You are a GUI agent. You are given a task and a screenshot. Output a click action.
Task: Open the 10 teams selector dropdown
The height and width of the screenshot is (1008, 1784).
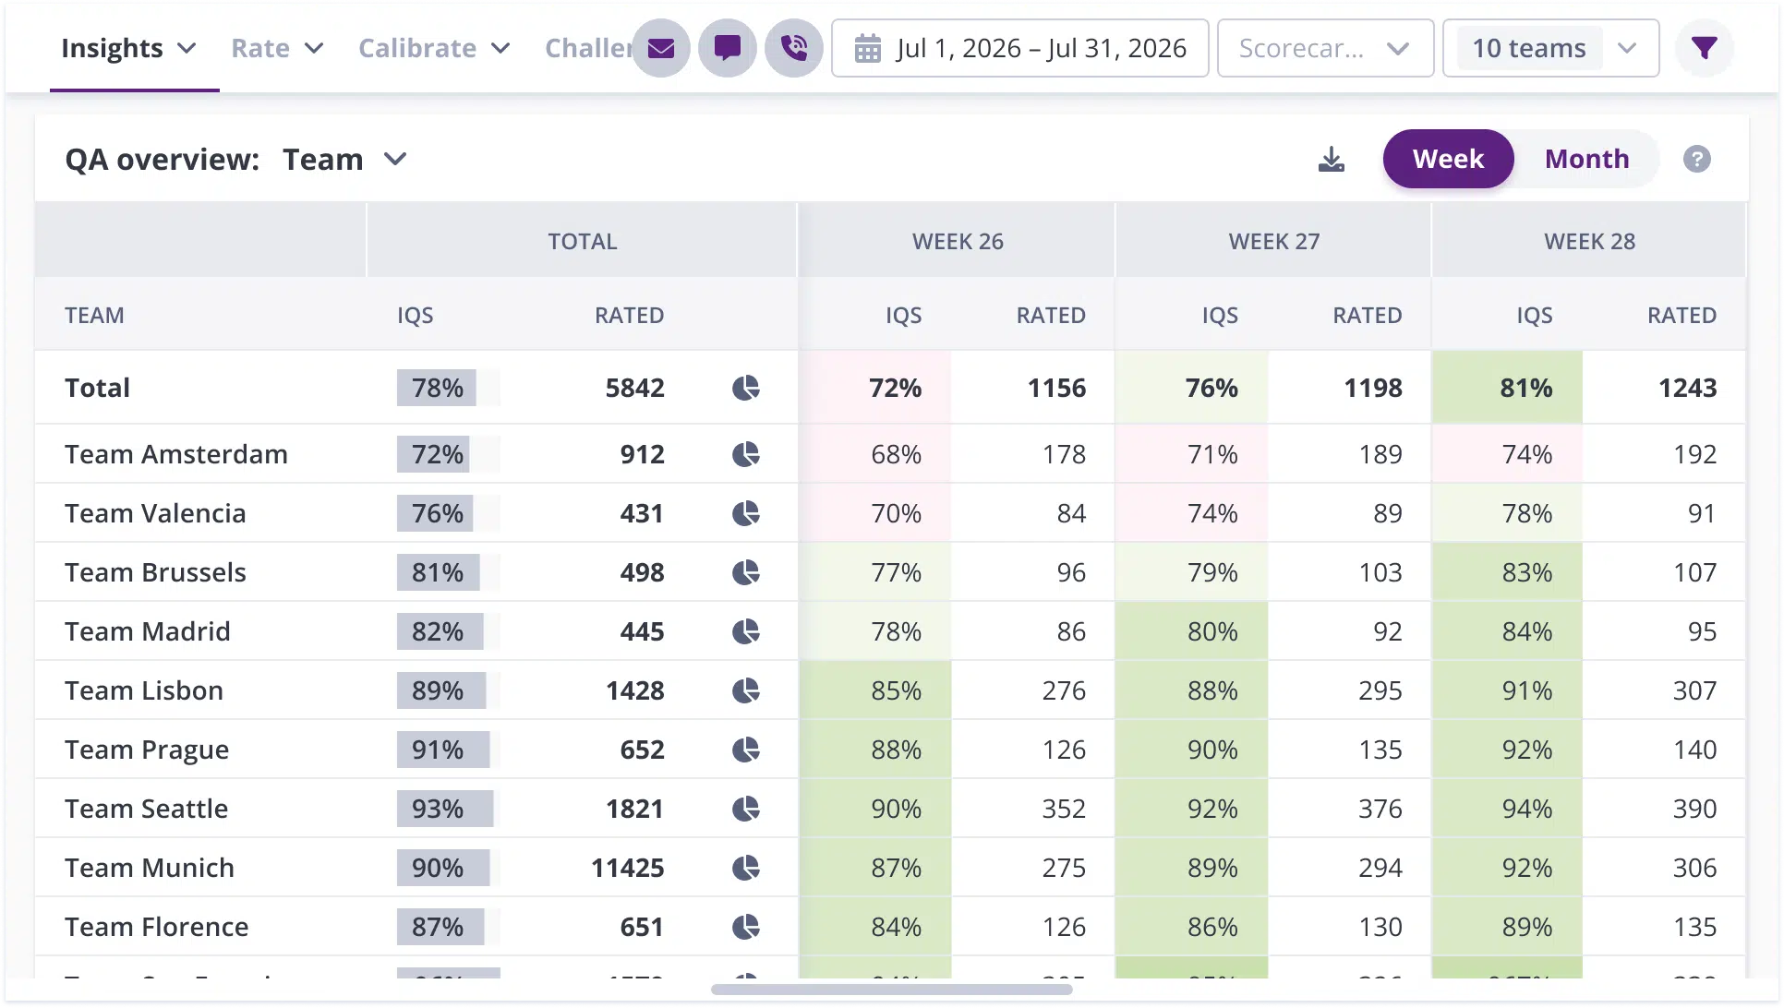pos(1551,48)
